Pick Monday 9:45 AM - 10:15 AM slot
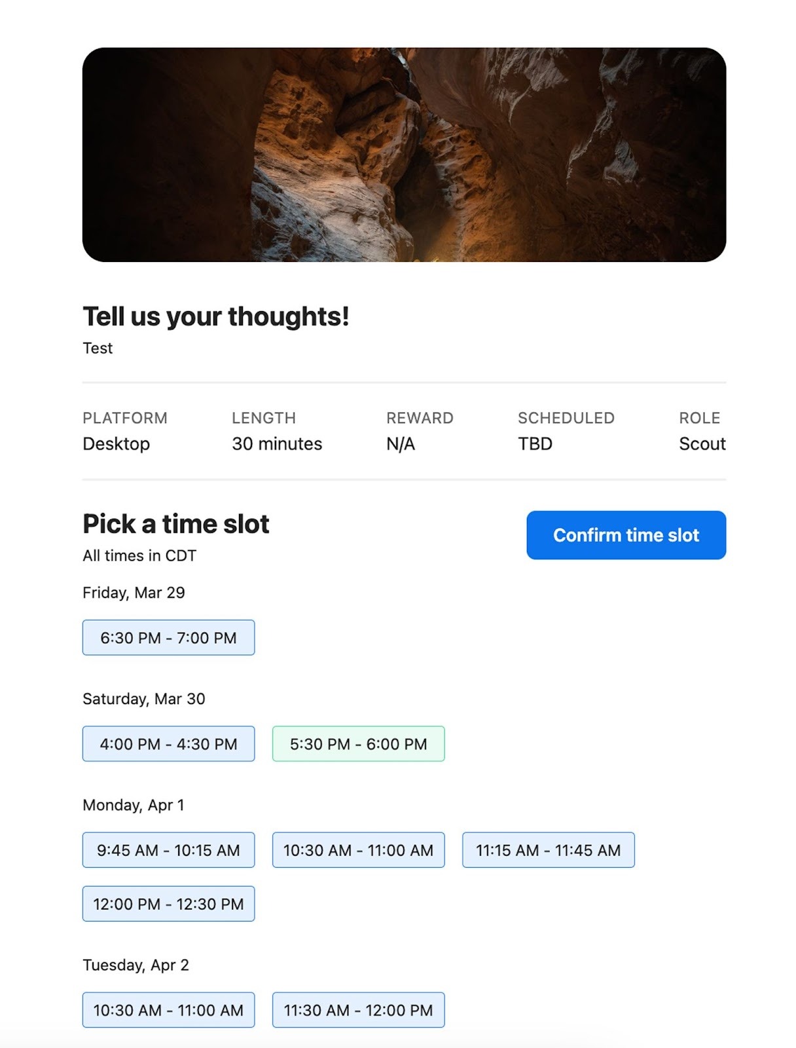The height and width of the screenshot is (1048, 796). tap(168, 850)
